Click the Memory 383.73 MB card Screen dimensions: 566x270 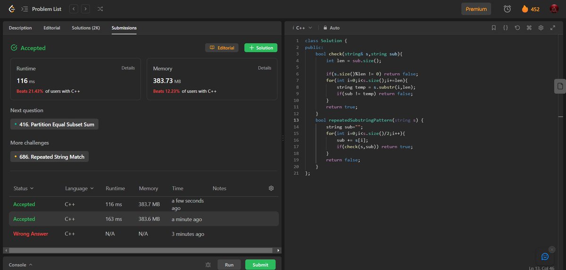(212, 79)
